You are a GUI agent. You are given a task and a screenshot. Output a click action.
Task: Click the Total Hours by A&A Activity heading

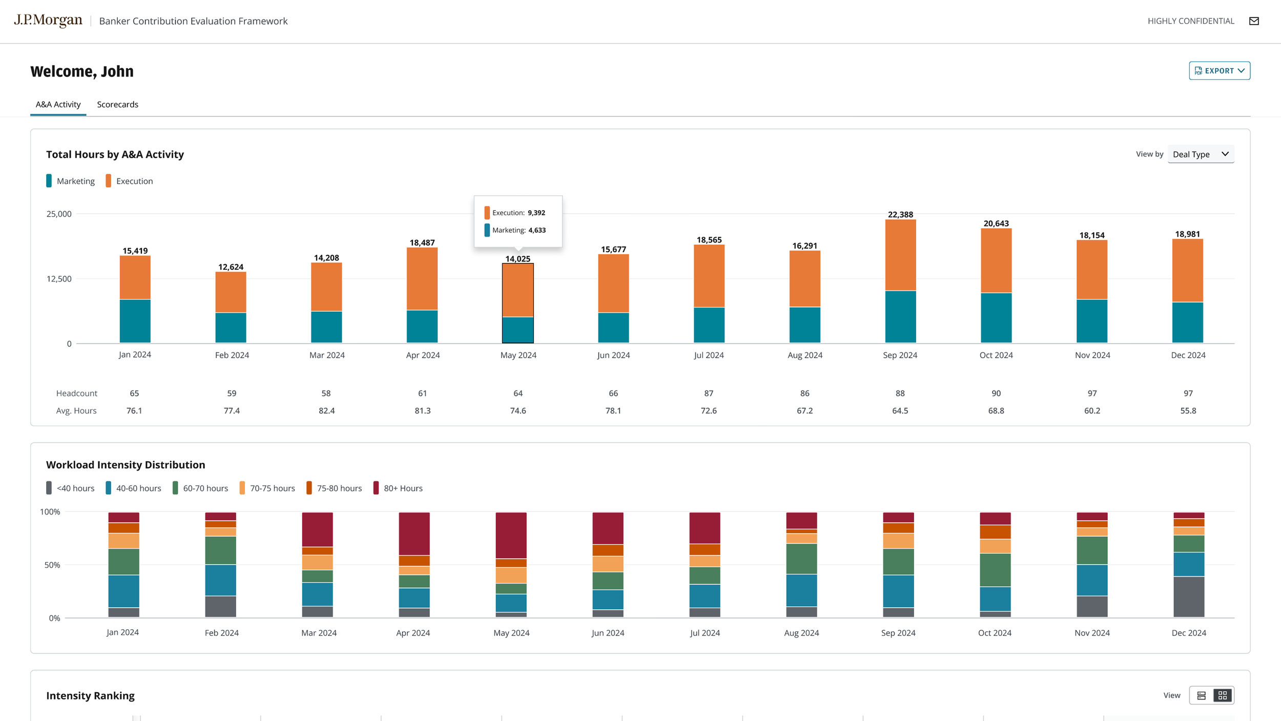click(115, 154)
